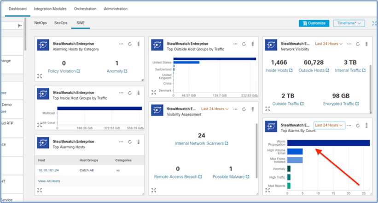Click the Network Visibility widget scrollbar
This screenshot has height=203, width=378.
[x=371, y=88]
